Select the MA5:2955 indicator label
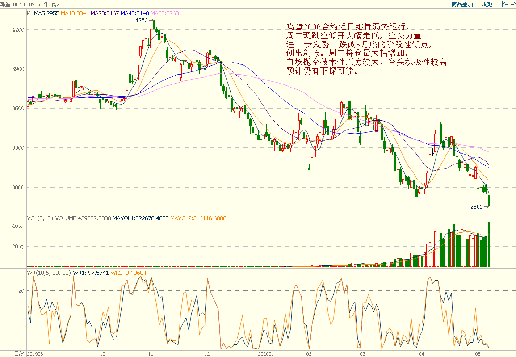The width and height of the screenshot is (516, 357). (x=46, y=13)
